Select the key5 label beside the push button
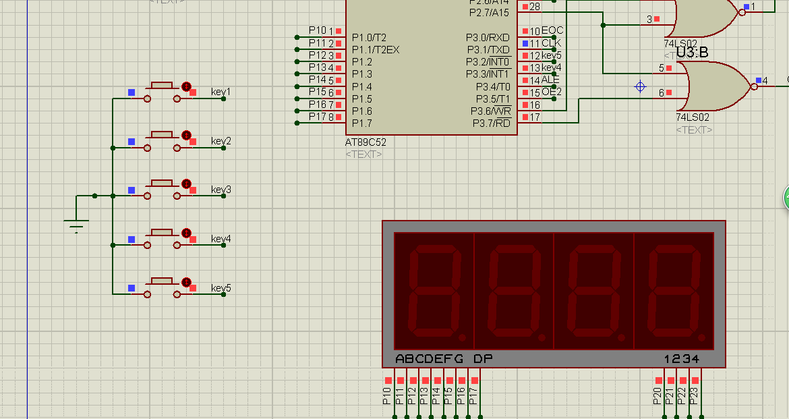789x419 pixels. [x=221, y=288]
